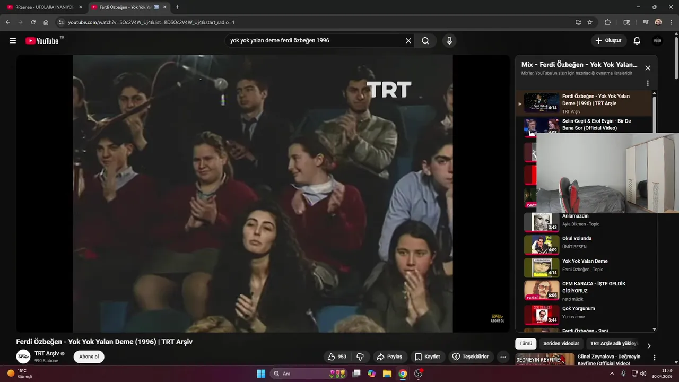Open a new browser tab
The image size is (679, 382).
(x=177, y=7)
